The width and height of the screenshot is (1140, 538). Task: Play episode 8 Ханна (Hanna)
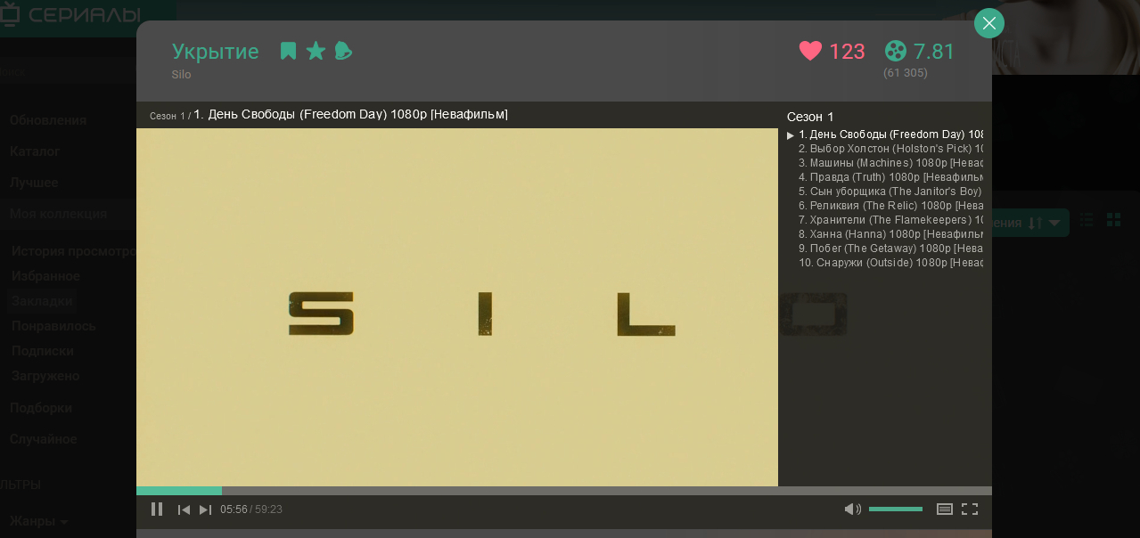890,234
